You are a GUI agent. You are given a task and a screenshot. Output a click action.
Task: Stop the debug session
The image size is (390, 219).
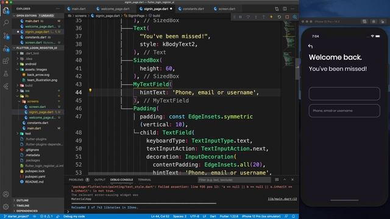[287, 17]
